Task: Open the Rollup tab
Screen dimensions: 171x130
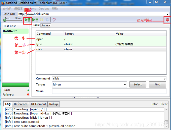Action: pyautogui.click(x=53, y=104)
